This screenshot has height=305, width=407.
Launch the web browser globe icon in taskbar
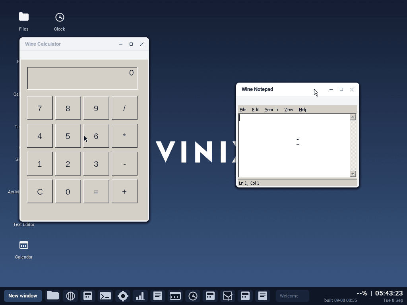[x=70, y=295]
